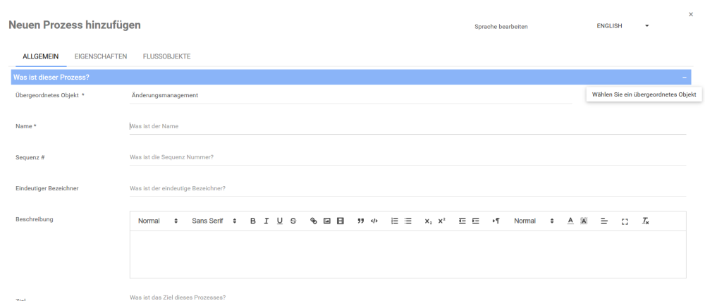
Task: Switch text direction to right-to-left
Action: coord(496,221)
